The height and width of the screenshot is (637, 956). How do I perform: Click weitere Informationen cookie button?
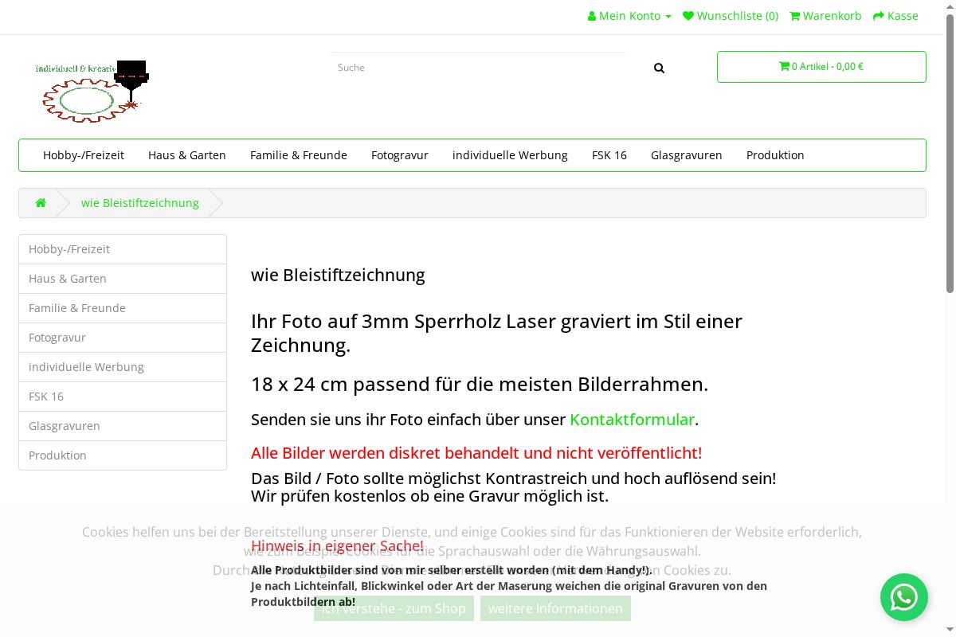(555, 608)
